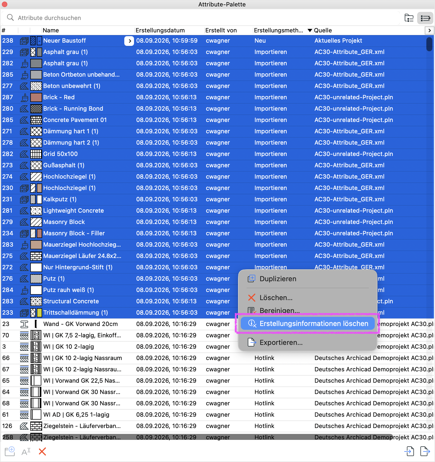Switch to folder tree view icon
The image size is (435, 462).
coord(409,18)
